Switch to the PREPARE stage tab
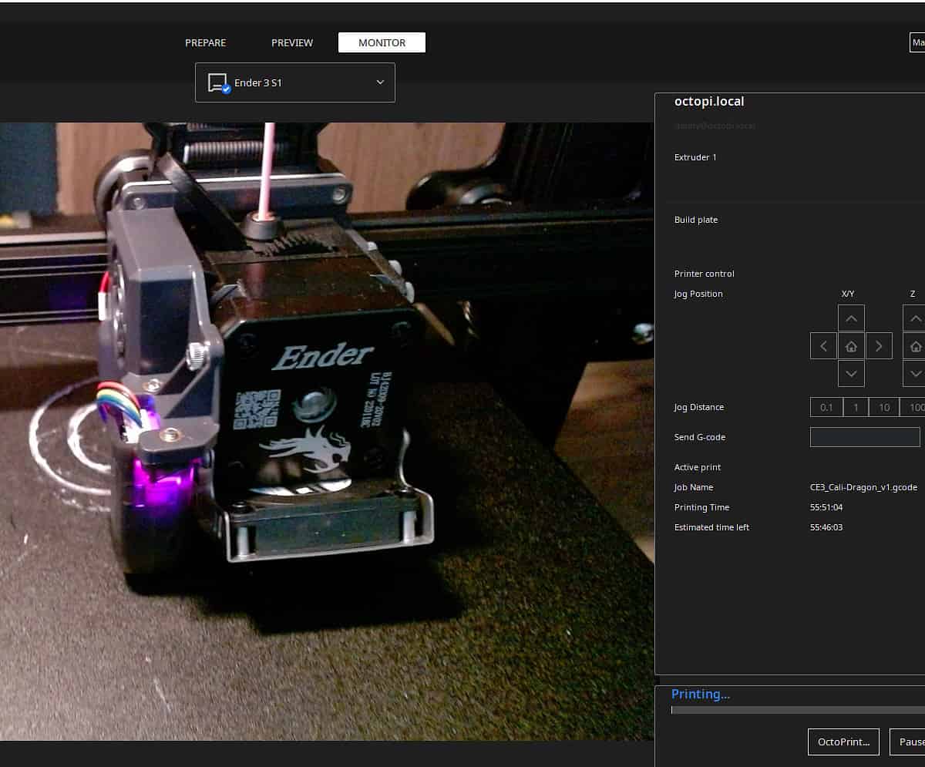This screenshot has height=767, width=925. 205,42
